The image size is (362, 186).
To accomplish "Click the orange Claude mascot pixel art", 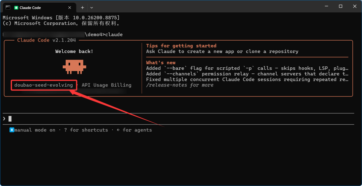I will coord(74,67).
